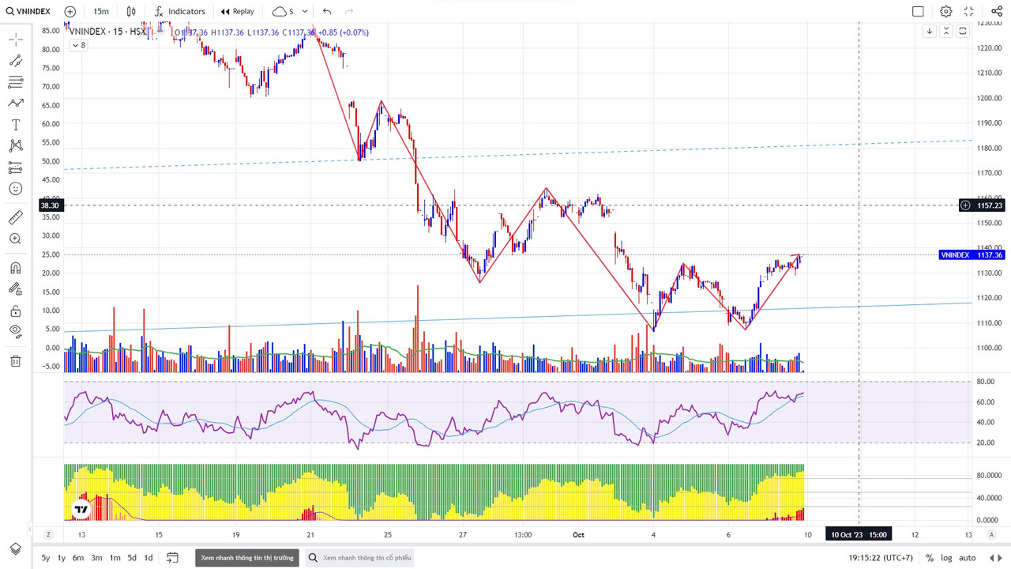Screen dimensions: 1011x569
Task: Select the 5y date range
Action: tap(46, 558)
